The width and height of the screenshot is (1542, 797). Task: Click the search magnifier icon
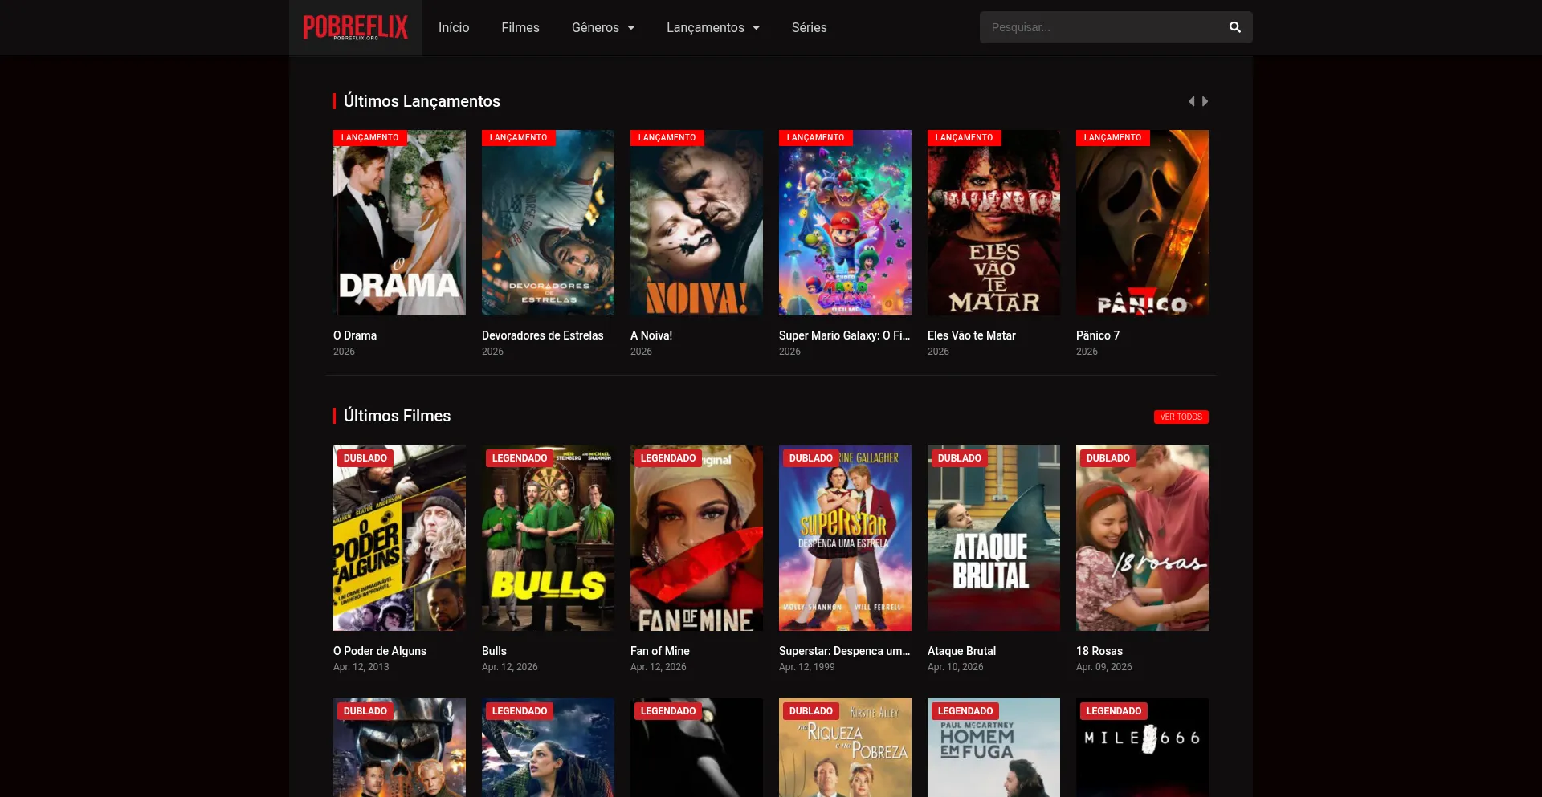(1235, 27)
